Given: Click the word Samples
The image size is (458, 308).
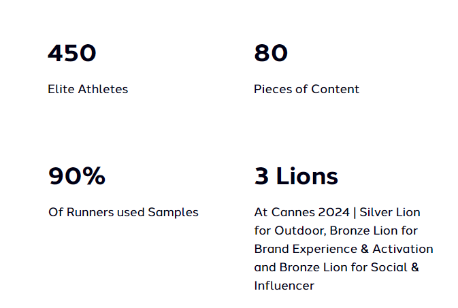Looking at the screenshot, I should pyautogui.click(x=173, y=212).
